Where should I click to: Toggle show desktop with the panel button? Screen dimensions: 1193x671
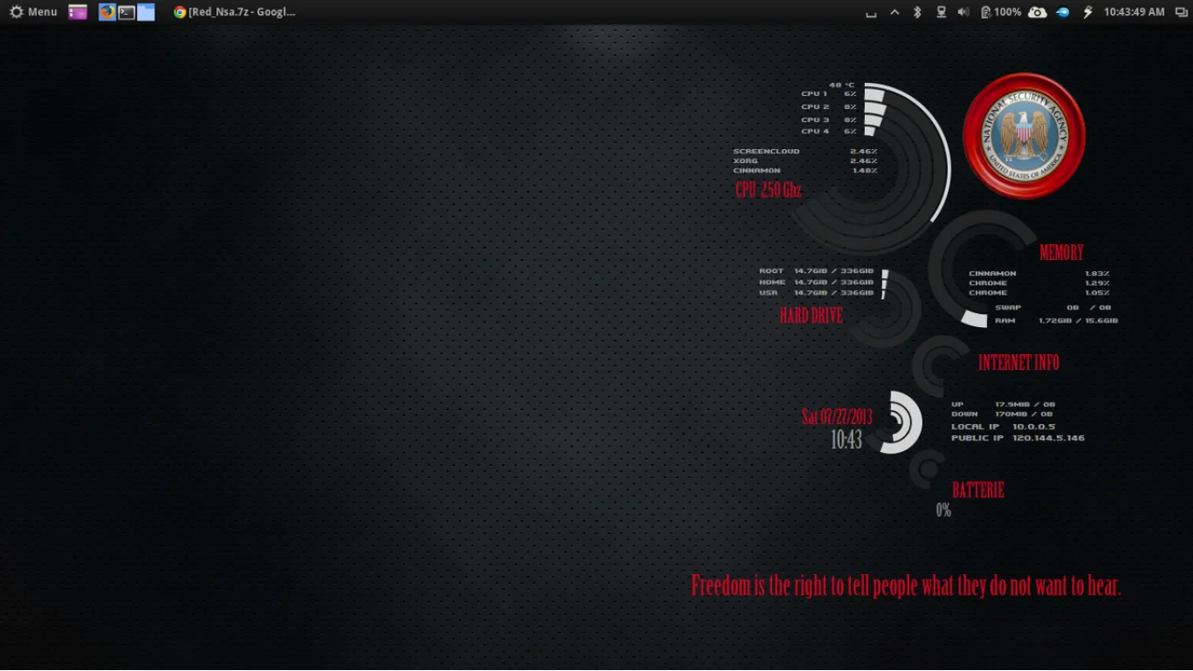click(x=871, y=12)
